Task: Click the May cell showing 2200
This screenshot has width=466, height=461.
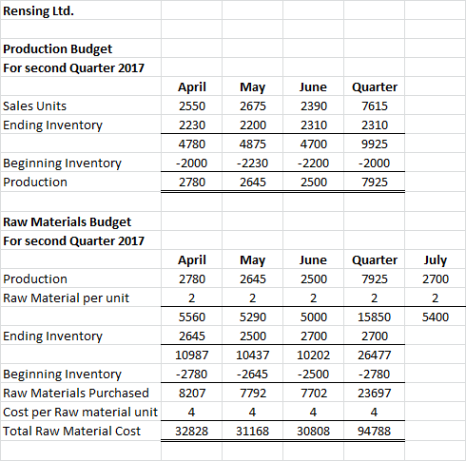Action: coord(253,125)
